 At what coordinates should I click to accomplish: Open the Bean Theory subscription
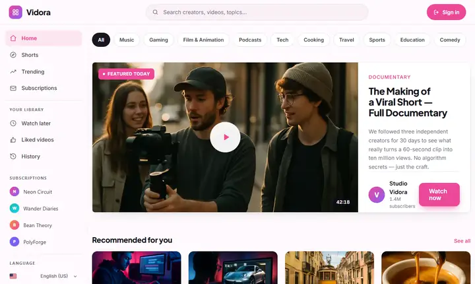pos(44,225)
